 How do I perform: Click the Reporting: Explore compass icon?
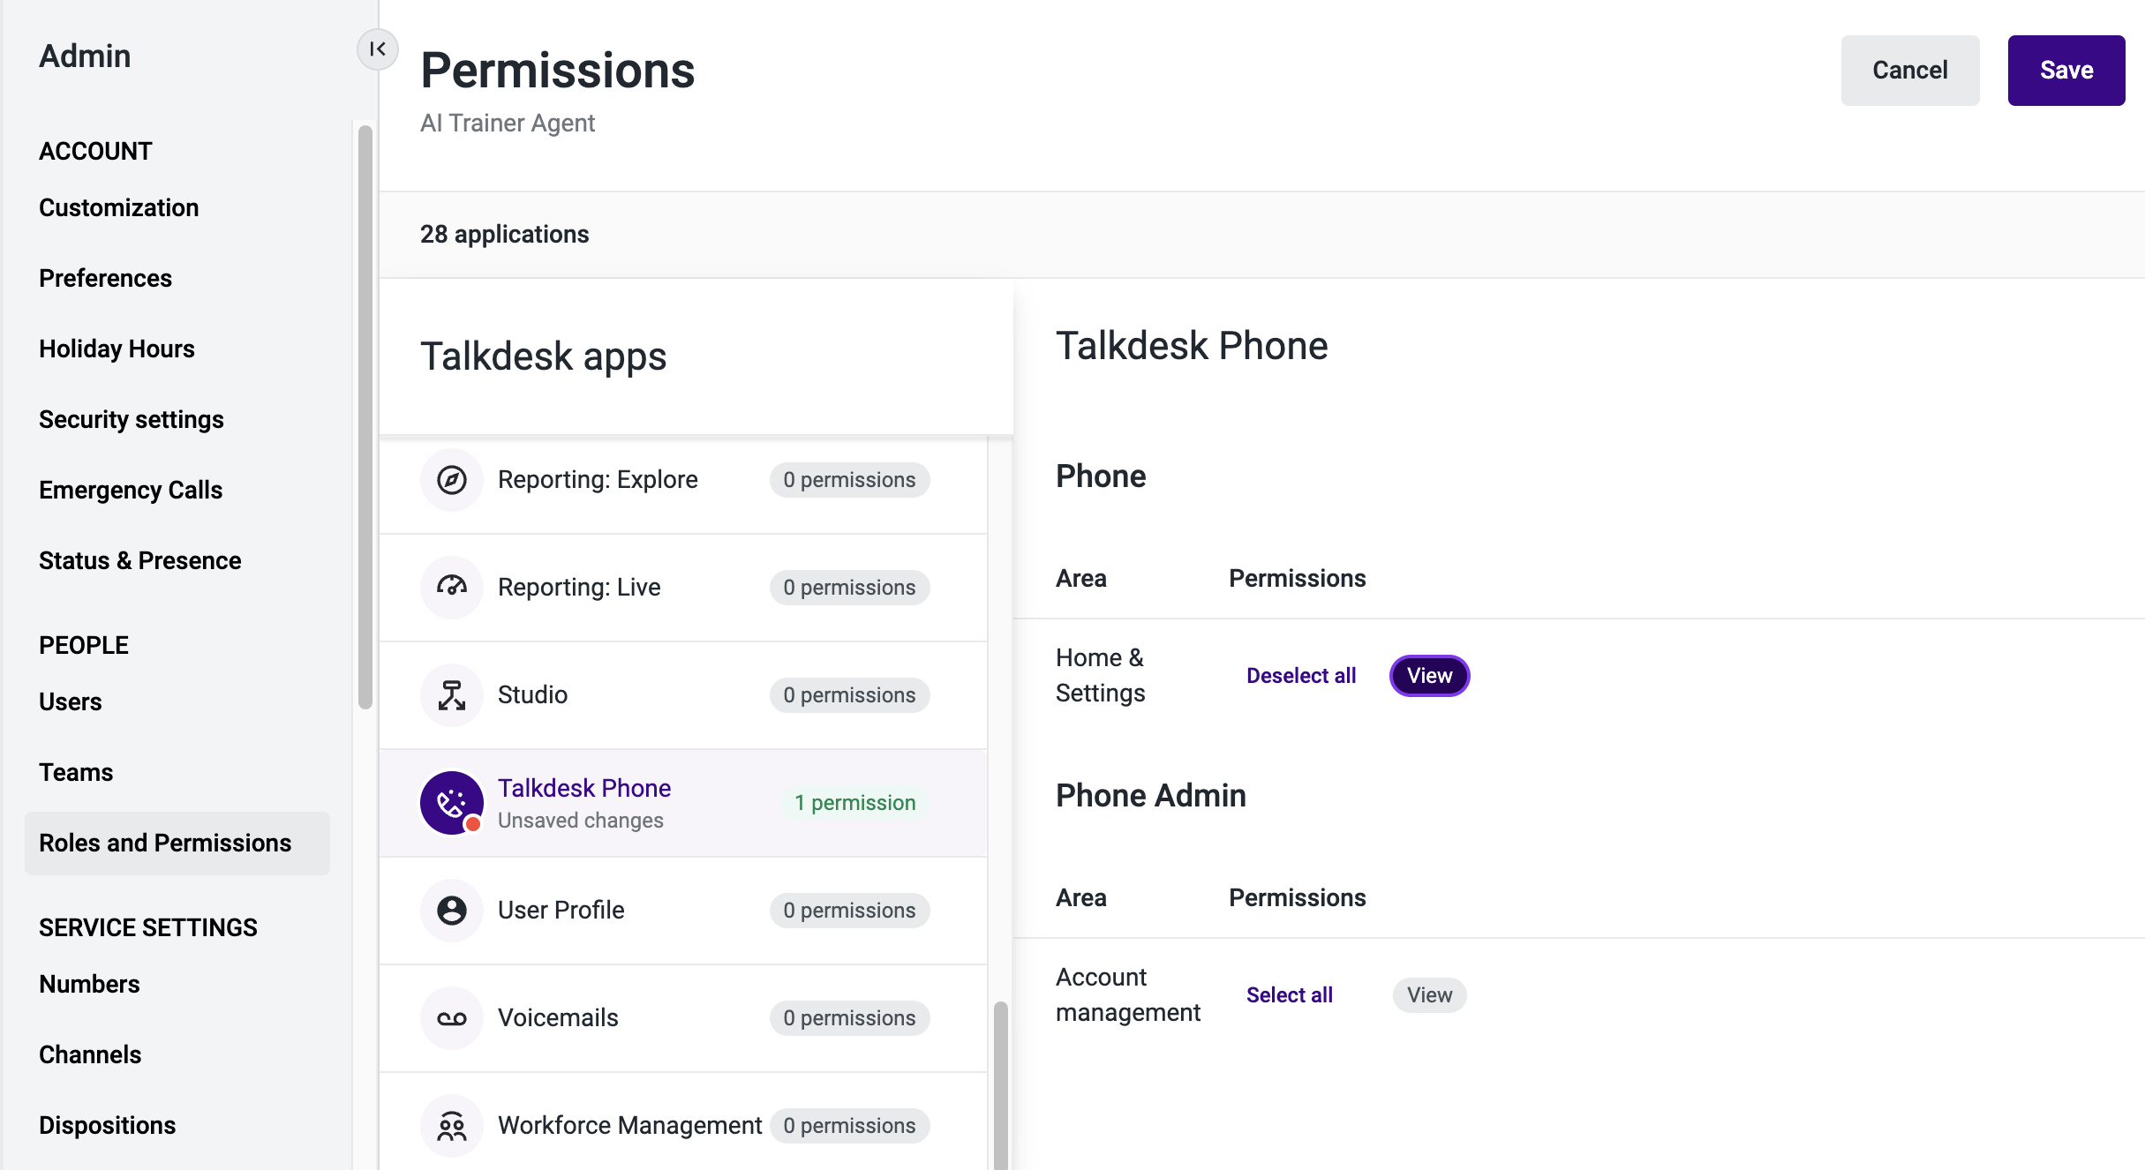(x=452, y=480)
